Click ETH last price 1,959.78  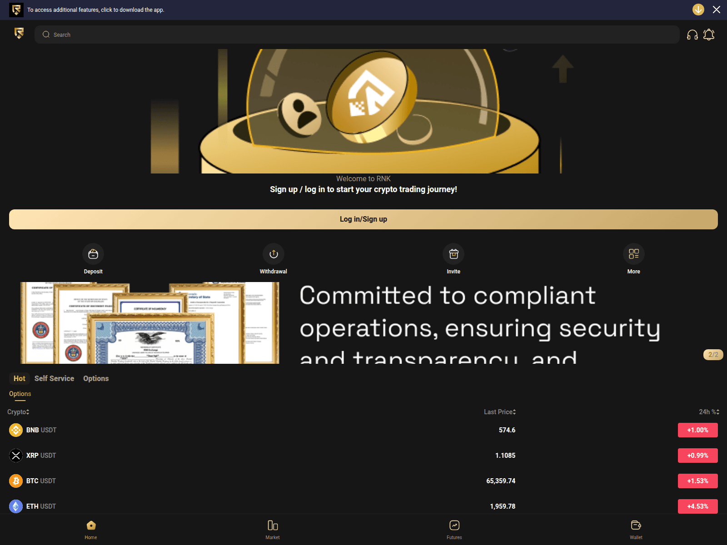click(x=503, y=506)
